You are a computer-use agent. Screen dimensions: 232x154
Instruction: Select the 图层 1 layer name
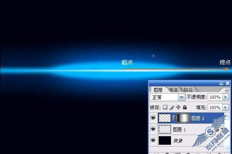coord(179,130)
